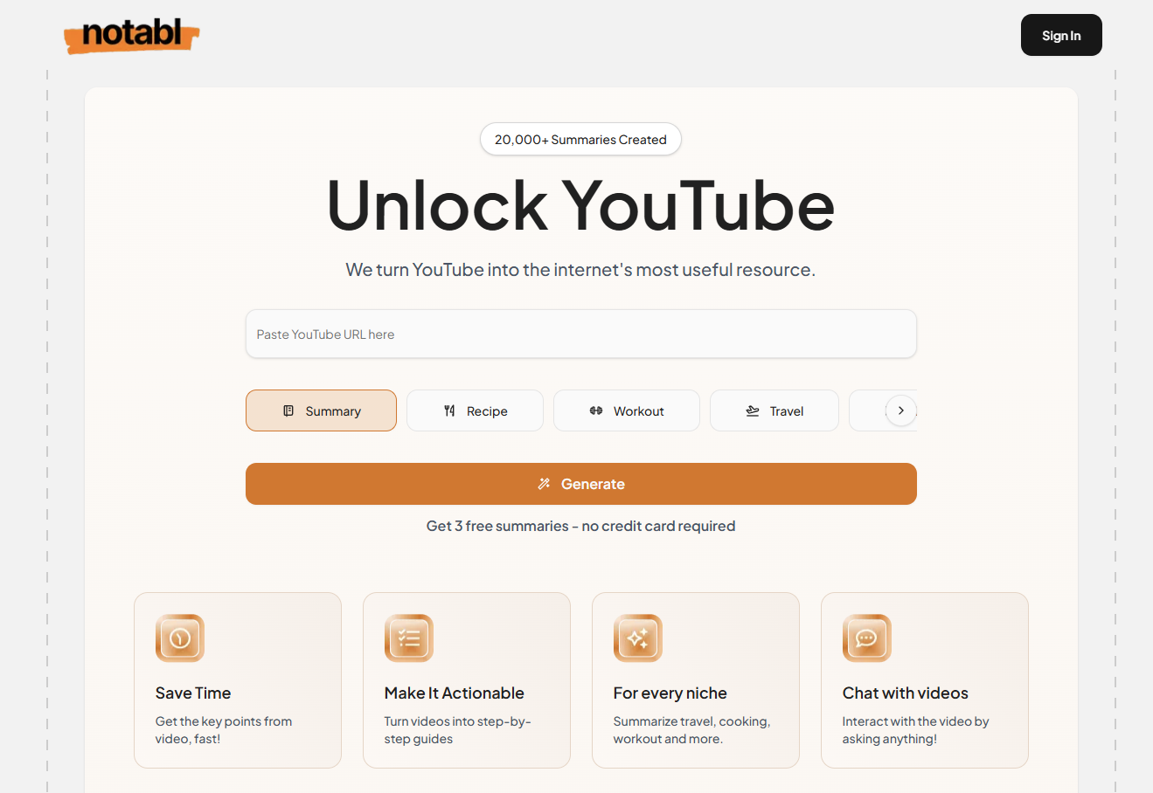
Task: Open the Save Time feature card
Action: click(x=238, y=680)
